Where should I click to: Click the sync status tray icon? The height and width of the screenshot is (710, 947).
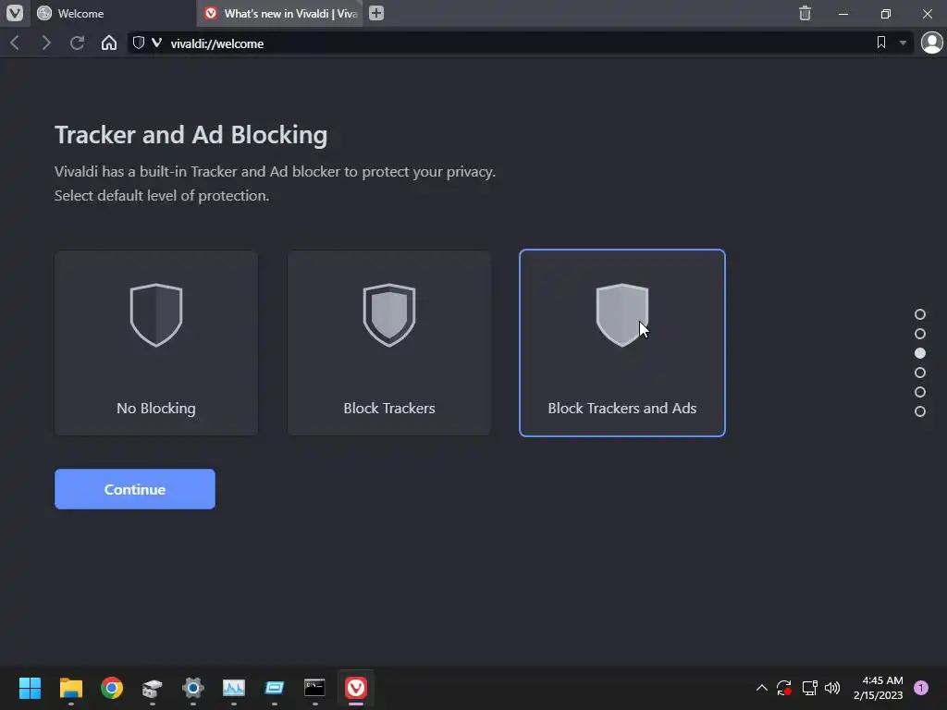[x=784, y=688]
